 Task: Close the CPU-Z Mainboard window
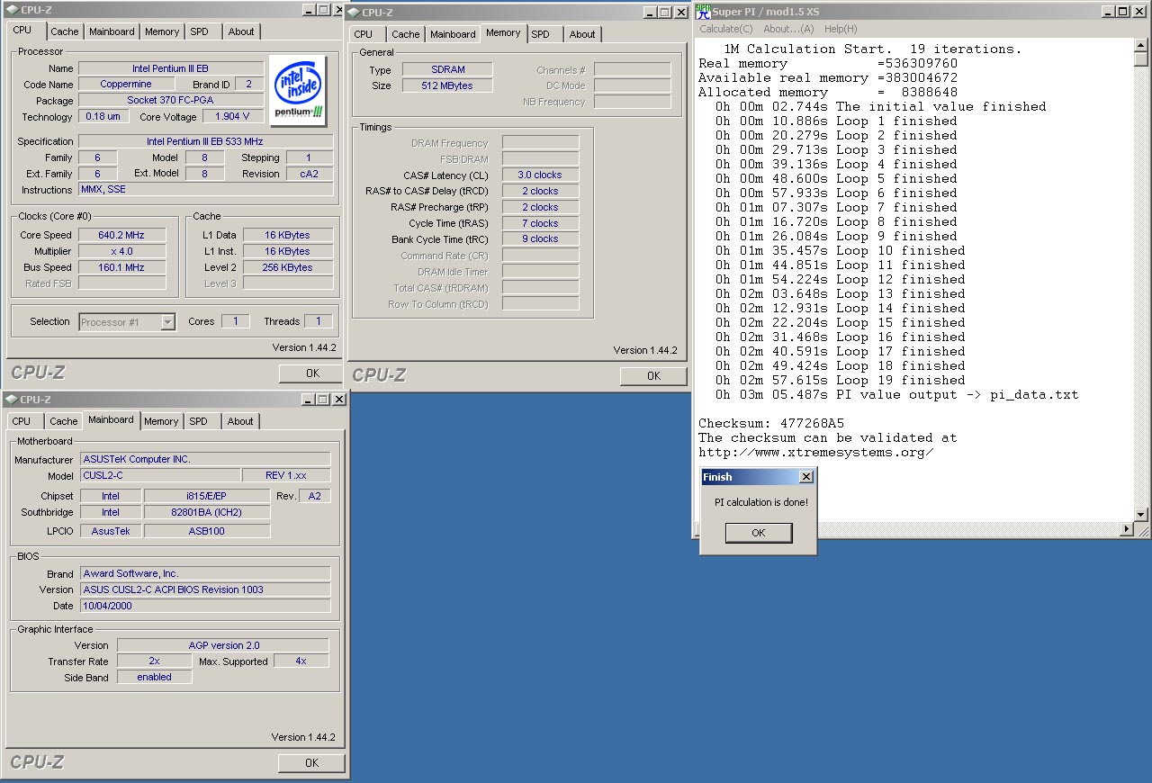[x=339, y=400]
